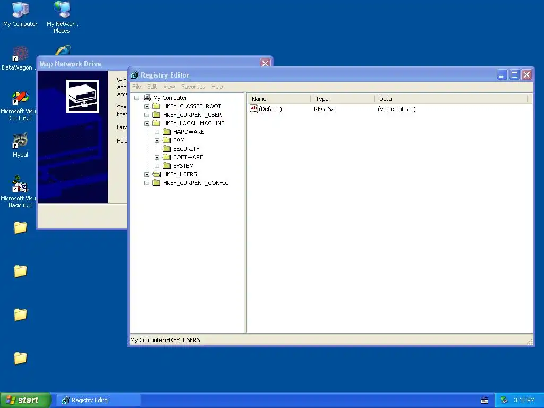Select the HKEY_CURRENT_CONFIG label
The height and width of the screenshot is (408, 544).
click(195, 183)
